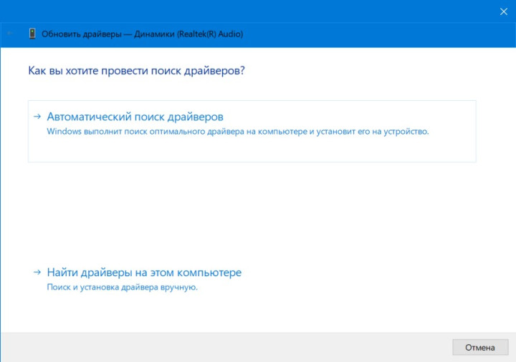
Task: Click the gray footer bar left of Отмена
Action: 215,347
